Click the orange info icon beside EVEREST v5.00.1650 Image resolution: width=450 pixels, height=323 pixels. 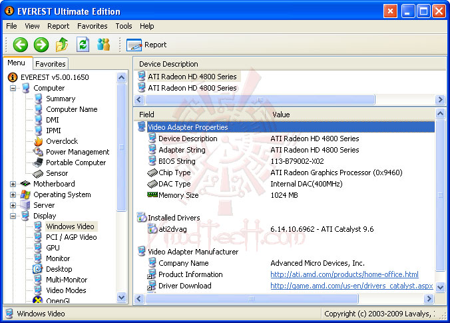pyautogui.click(x=13, y=77)
